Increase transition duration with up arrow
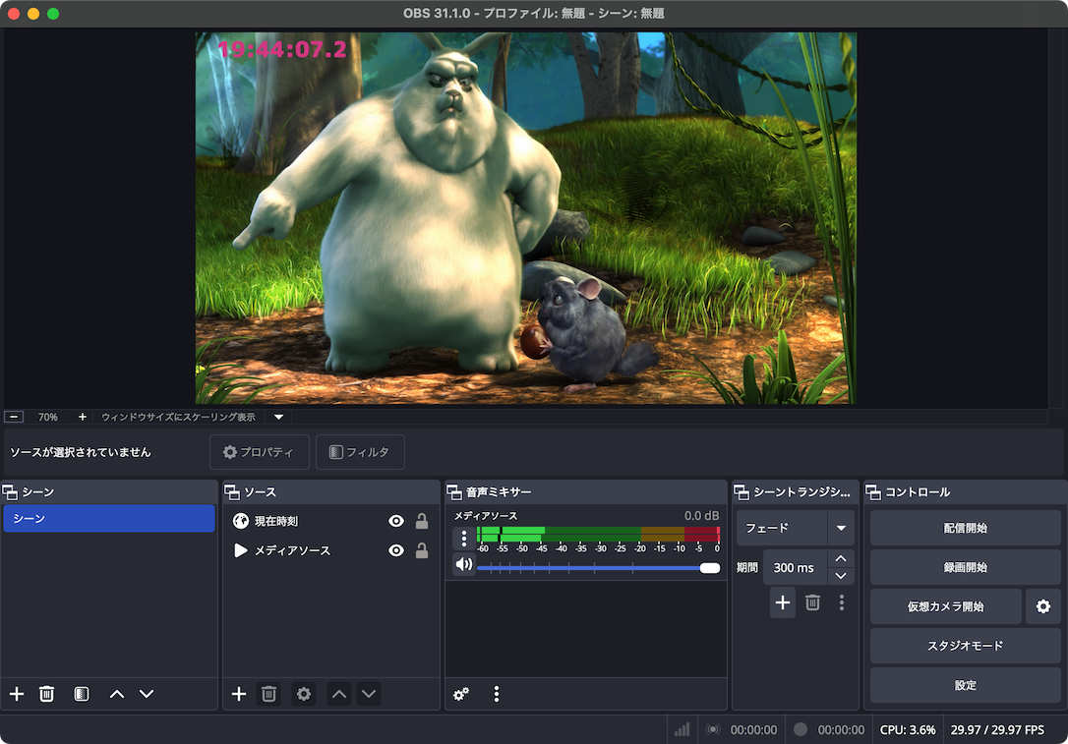 click(841, 558)
